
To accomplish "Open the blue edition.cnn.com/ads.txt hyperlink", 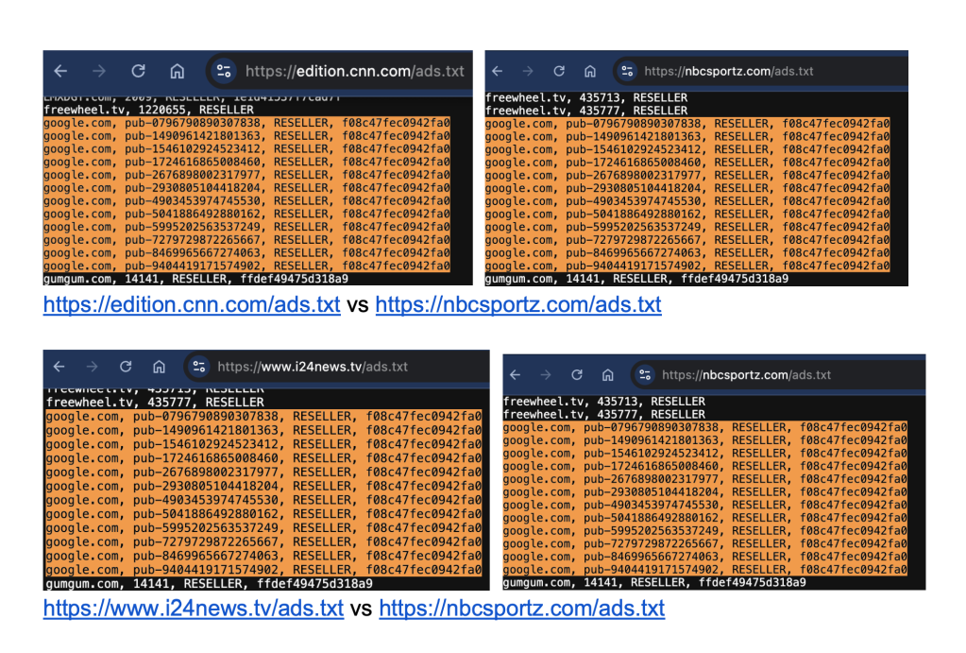I will [x=194, y=305].
